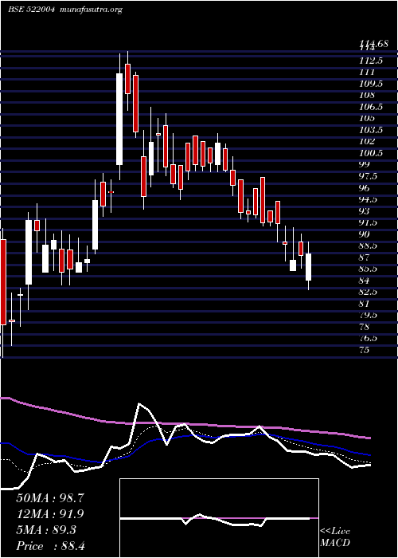398x558 pixels.
Task: Click the 108 price axis label
Action: [x=367, y=96]
